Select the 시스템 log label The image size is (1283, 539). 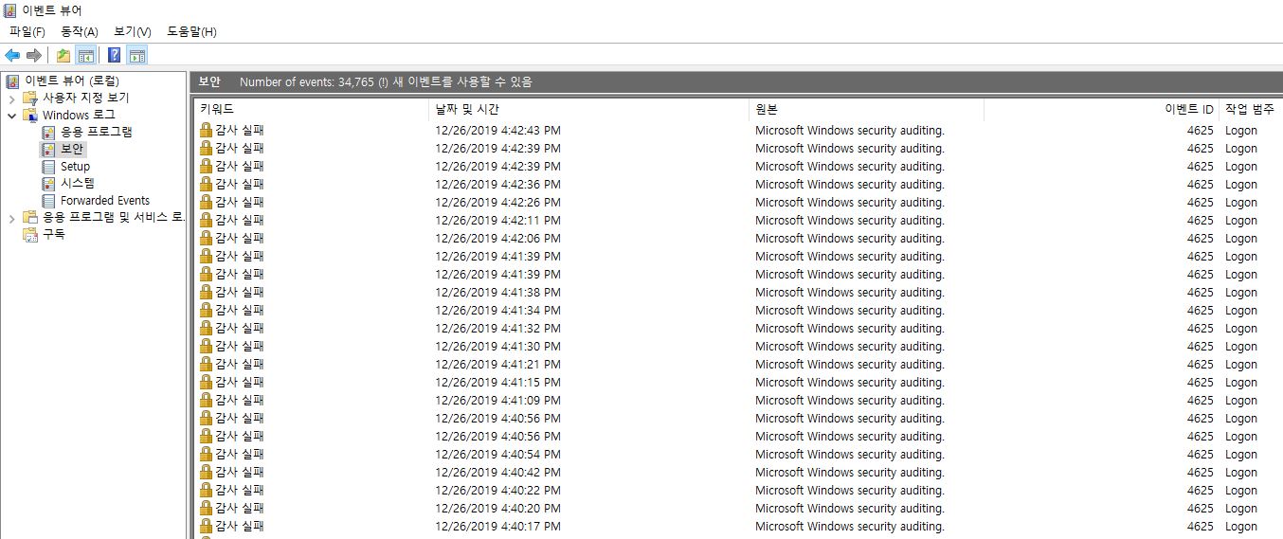78,183
